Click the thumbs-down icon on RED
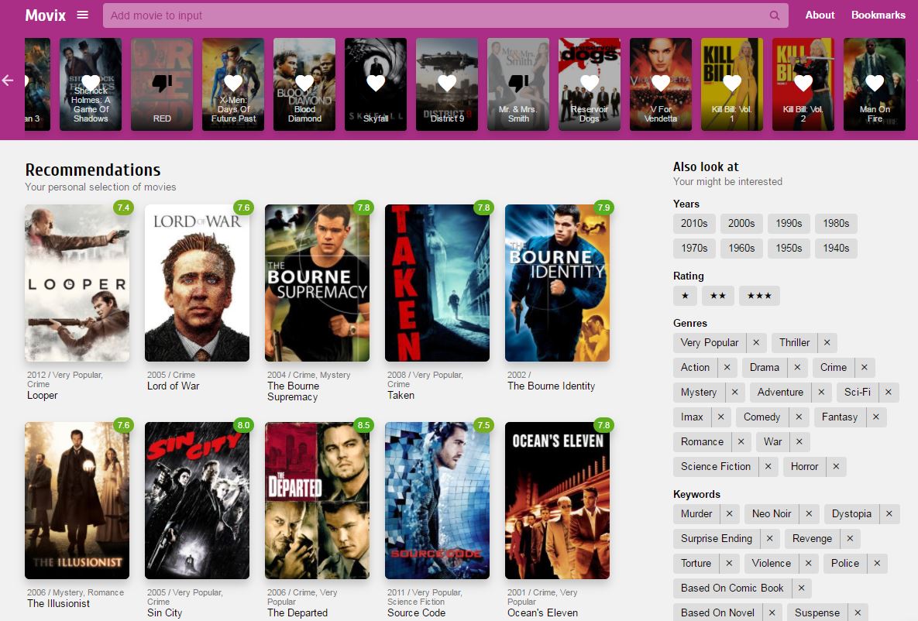This screenshot has height=621, width=918. 162,83
